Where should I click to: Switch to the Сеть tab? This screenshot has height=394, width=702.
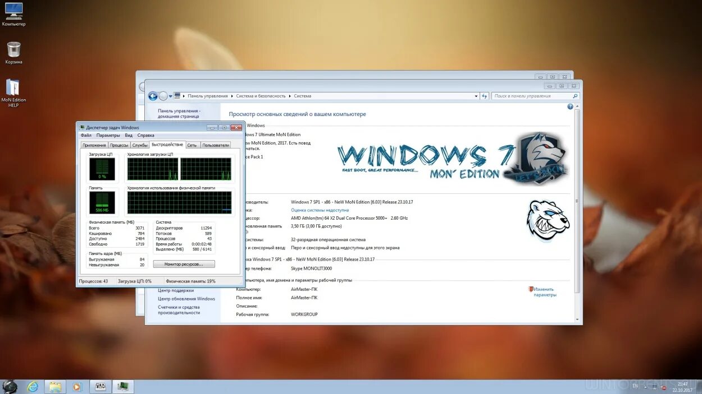pos(192,145)
